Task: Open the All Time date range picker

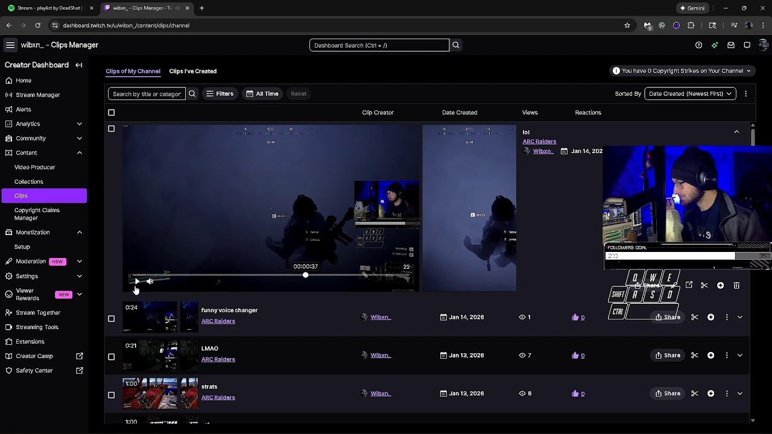Action: point(262,94)
